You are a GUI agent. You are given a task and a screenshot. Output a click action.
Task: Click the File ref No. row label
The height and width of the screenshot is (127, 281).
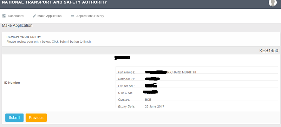(126, 86)
